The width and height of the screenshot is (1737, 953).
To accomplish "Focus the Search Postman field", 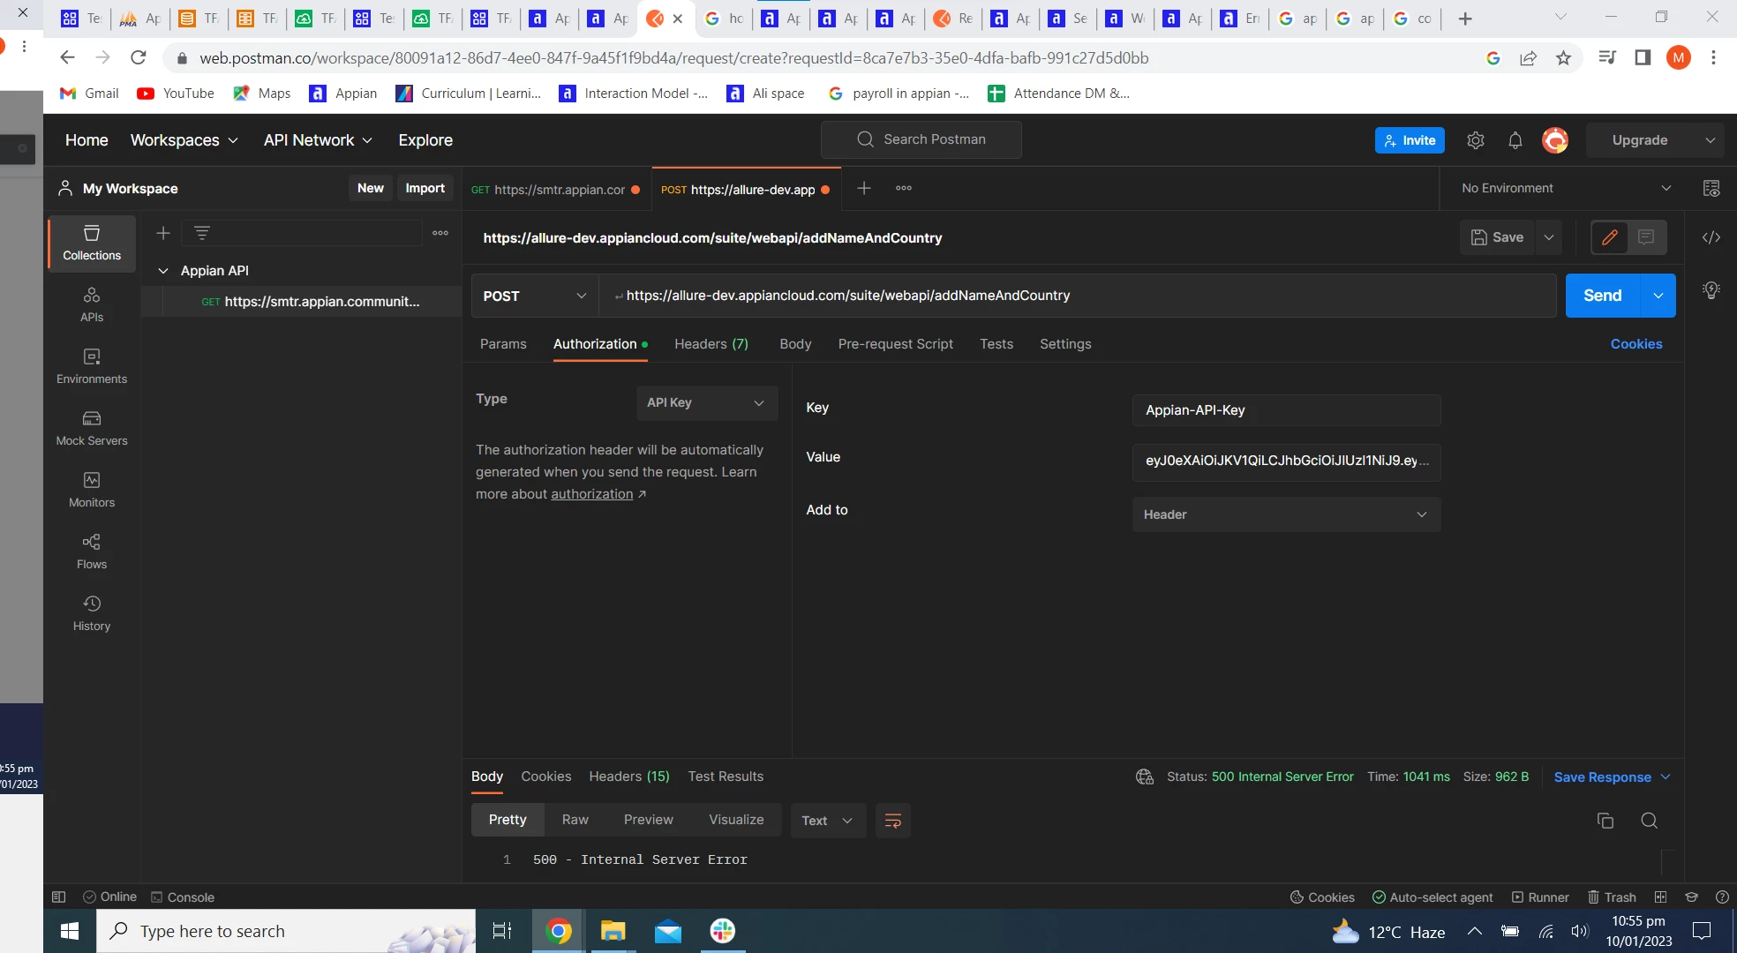I will (921, 139).
